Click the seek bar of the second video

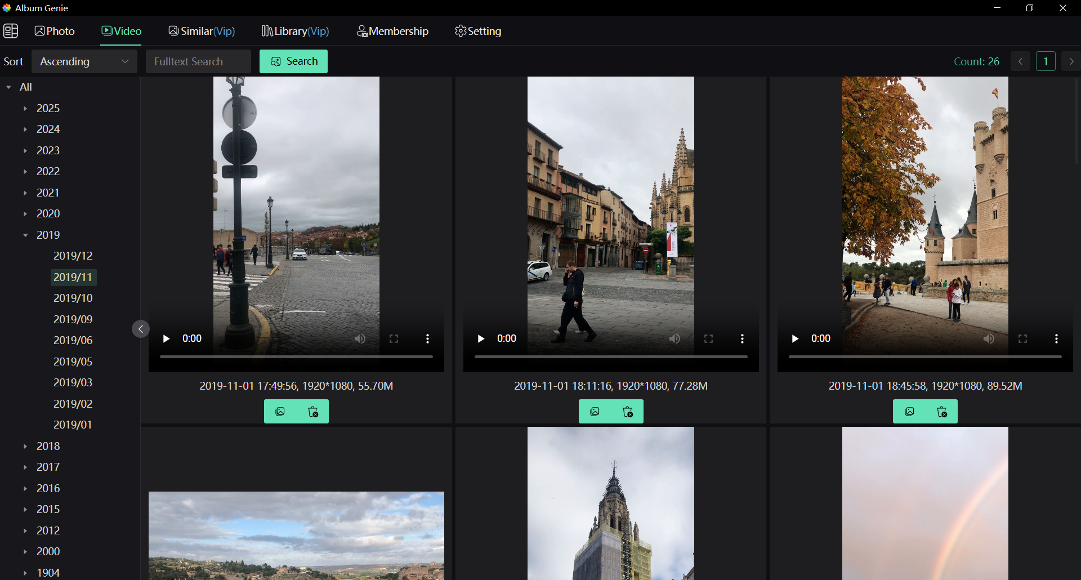(611, 356)
